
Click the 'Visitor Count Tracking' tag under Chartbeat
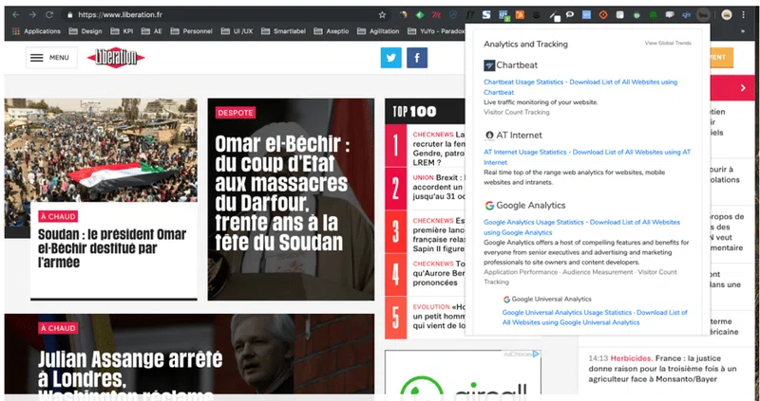point(517,112)
